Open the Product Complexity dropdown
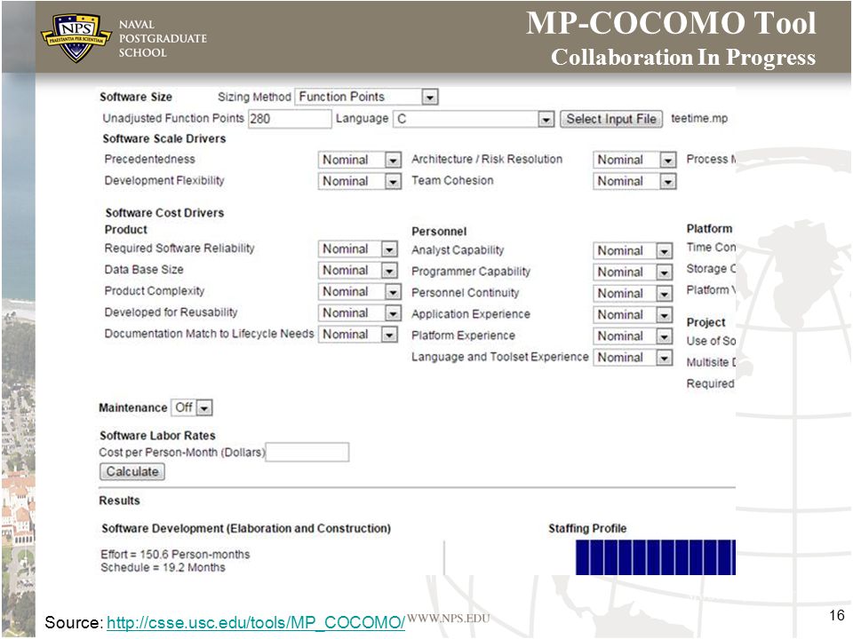Viewport: 853px width, 639px height. tap(360, 292)
